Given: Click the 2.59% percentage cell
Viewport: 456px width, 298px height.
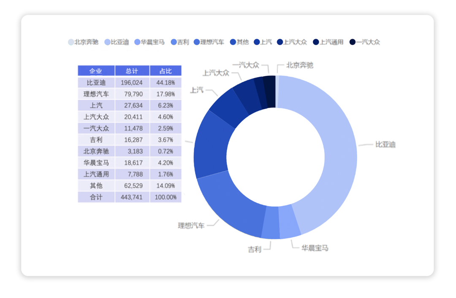Looking at the screenshot, I should [x=166, y=129].
